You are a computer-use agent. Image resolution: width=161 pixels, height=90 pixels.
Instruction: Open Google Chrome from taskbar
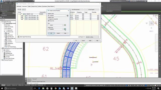click(56, 88)
